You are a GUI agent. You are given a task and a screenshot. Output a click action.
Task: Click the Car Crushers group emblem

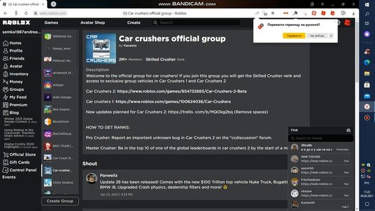click(x=101, y=48)
